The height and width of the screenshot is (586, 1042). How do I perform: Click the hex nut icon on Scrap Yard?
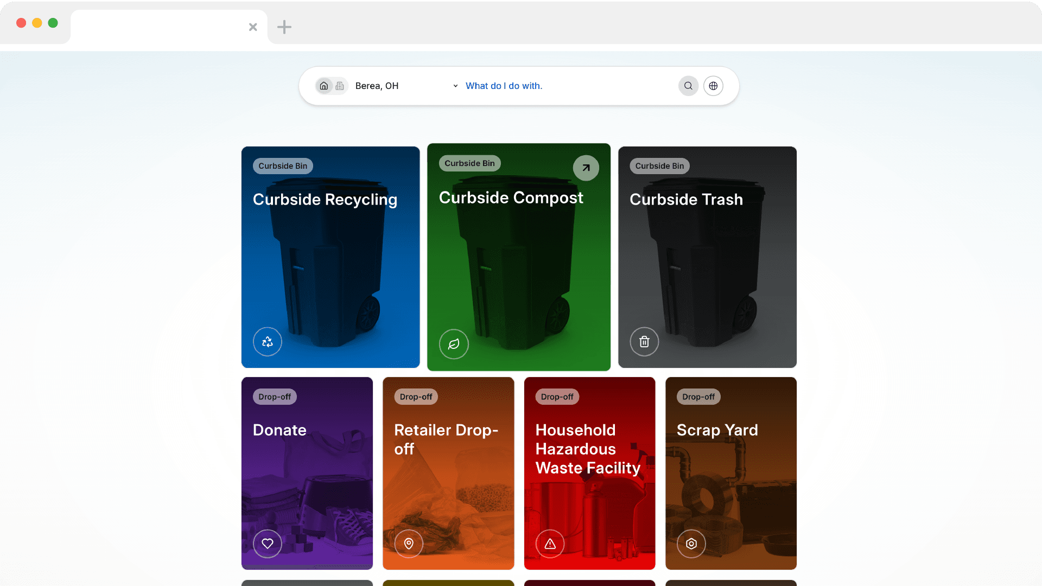[x=691, y=544]
